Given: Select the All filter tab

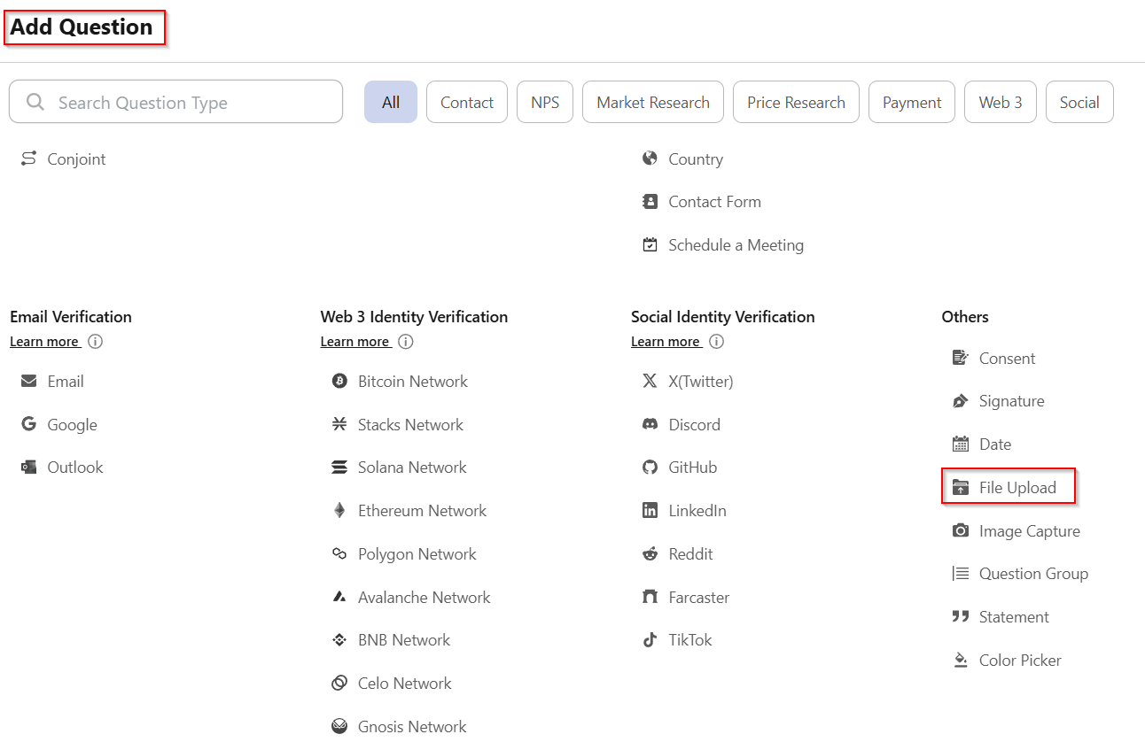Looking at the screenshot, I should coord(391,102).
